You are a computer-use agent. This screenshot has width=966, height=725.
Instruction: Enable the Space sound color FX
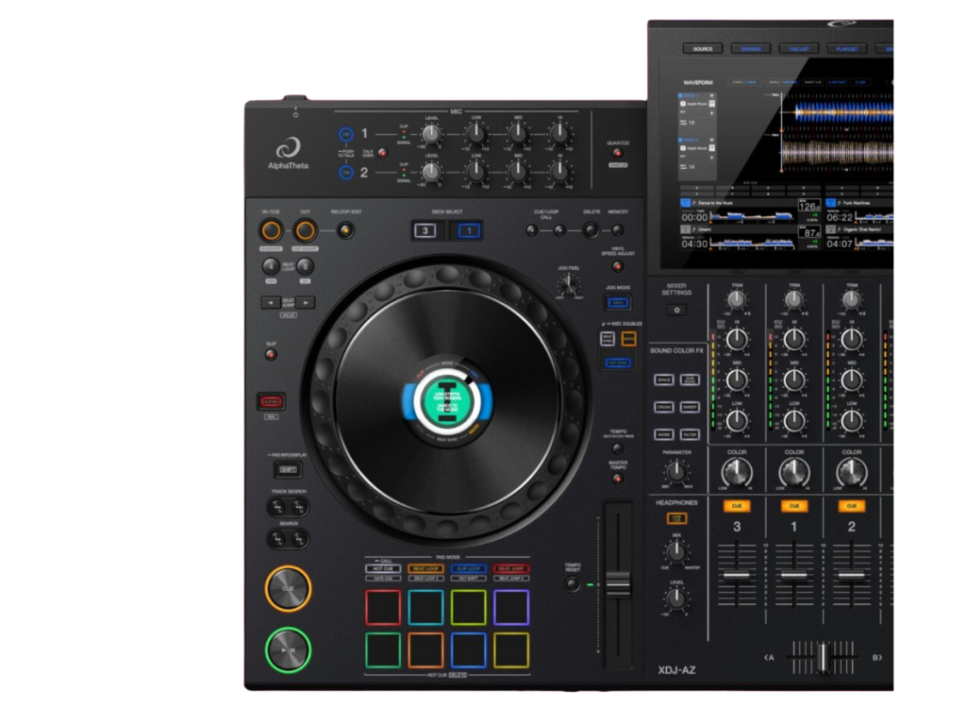click(663, 379)
